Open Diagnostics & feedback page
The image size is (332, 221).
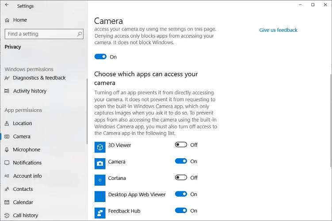click(x=39, y=78)
